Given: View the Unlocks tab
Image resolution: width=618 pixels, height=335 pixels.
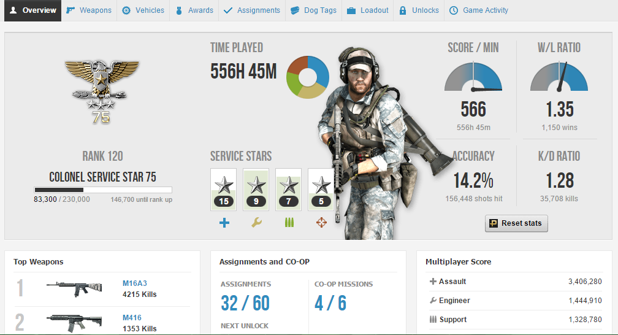Looking at the screenshot, I should click(x=419, y=10).
